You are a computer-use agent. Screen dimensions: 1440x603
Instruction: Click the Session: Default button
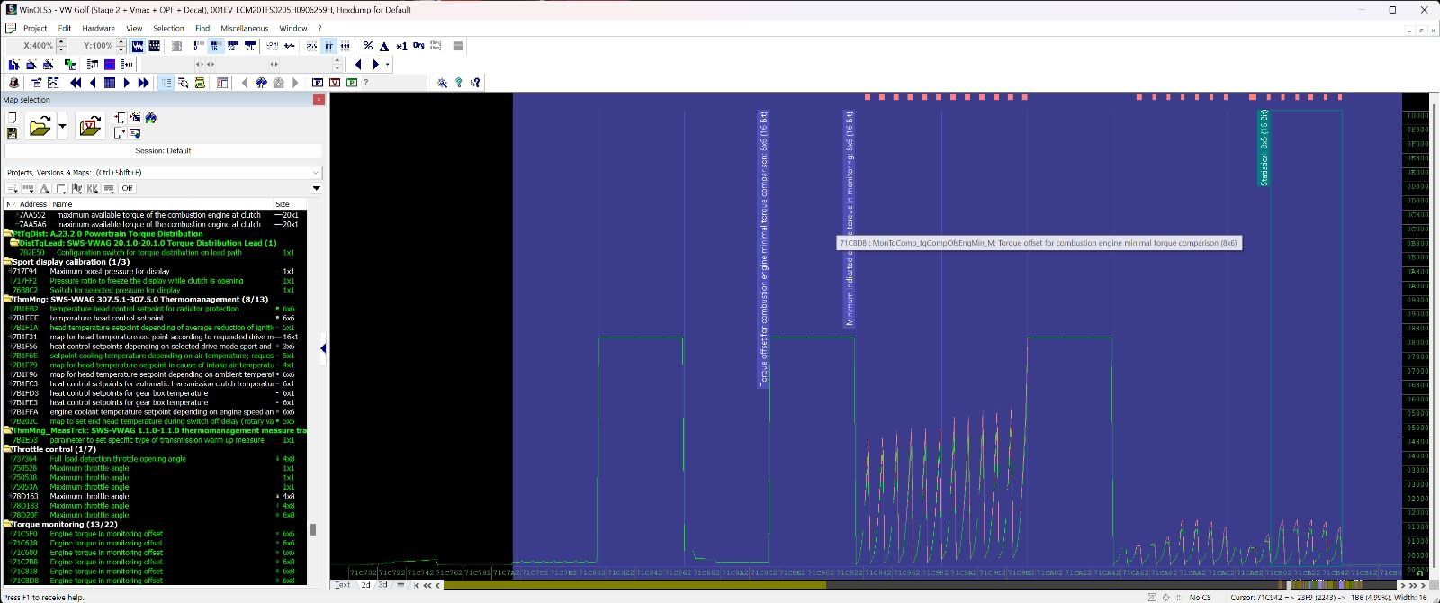click(x=163, y=150)
